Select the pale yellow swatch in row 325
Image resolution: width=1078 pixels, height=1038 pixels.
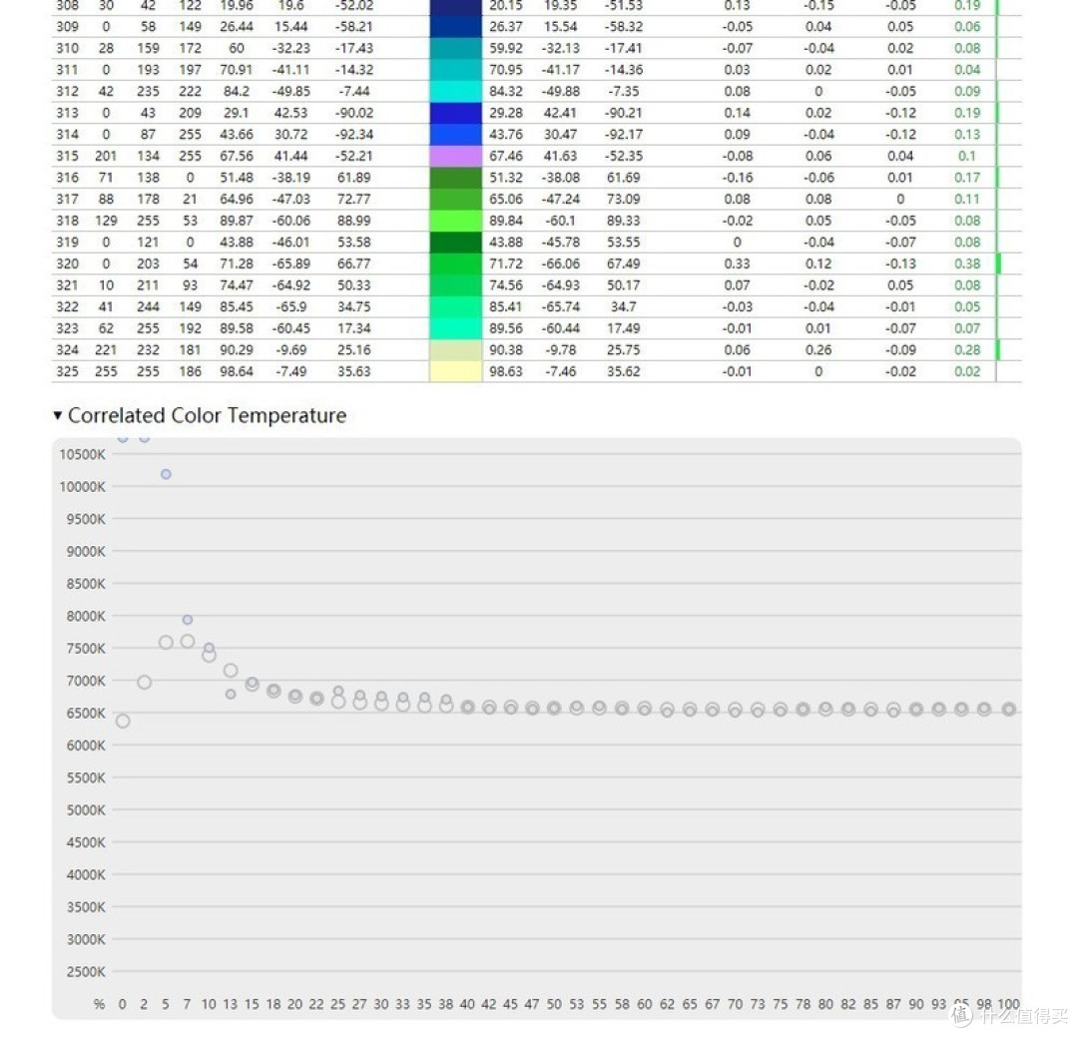click(x=456, y=371)
